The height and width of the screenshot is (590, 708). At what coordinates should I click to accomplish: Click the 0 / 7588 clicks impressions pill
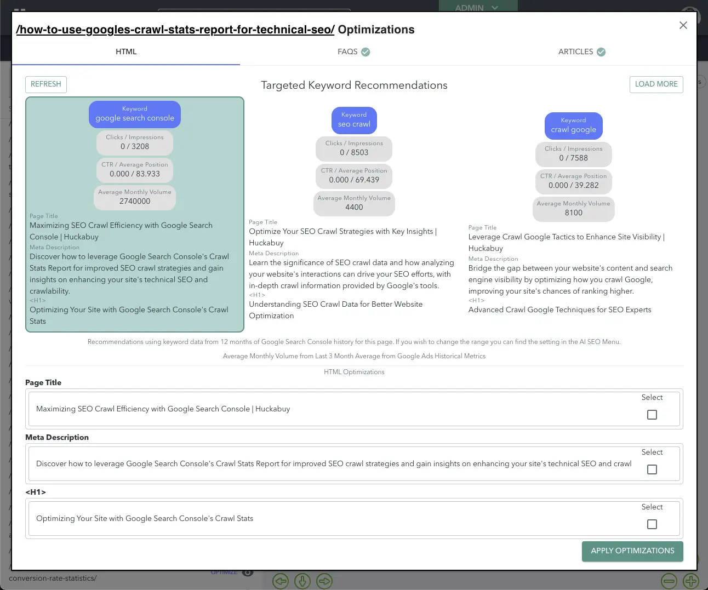(573, 153)
